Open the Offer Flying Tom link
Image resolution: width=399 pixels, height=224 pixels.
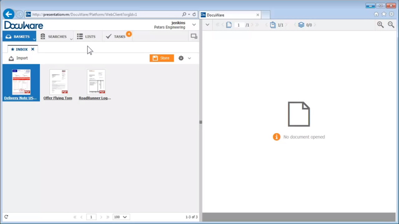click(58, 98)
